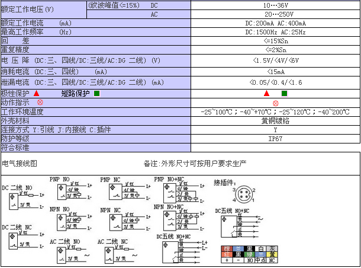Select the 红 red color cell
Viewport: 361px width, 268px height.
click(x=227, y=254)
